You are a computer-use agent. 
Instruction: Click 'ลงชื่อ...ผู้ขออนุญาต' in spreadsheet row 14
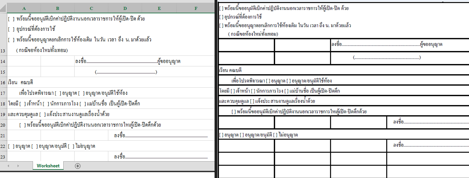point(128,61)
